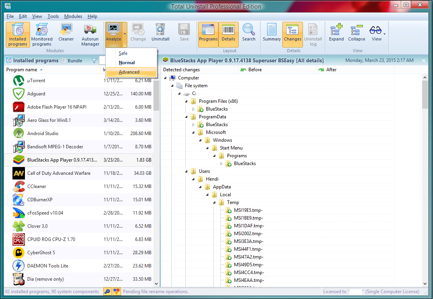Open the File menu

click(x=10, y=16)
